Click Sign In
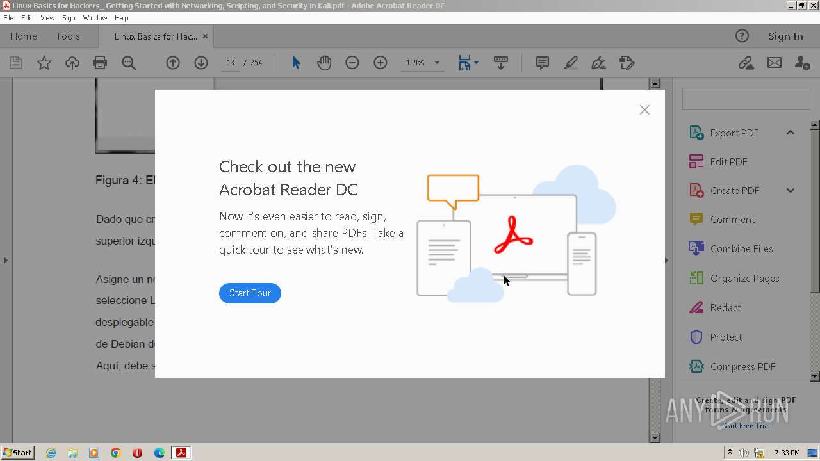The image size is (820, 461). [785, 36]
